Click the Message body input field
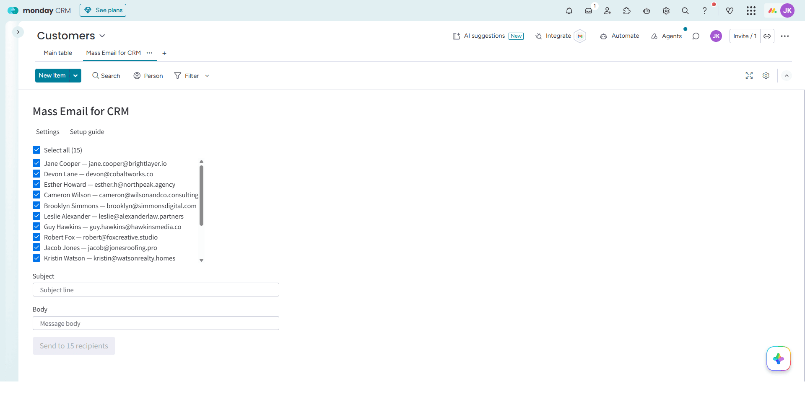 pos(156,323)
